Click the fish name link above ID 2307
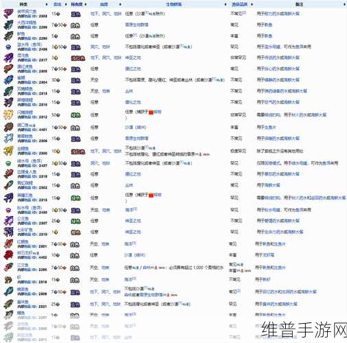Image resolution: width=347 pixels, height=343 pixels. point(23,219)
